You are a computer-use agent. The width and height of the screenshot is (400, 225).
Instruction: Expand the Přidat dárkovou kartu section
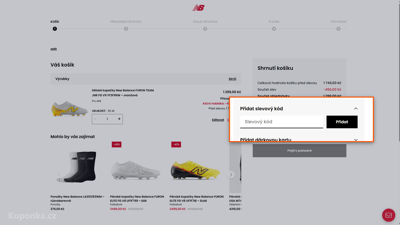(356, 140)
